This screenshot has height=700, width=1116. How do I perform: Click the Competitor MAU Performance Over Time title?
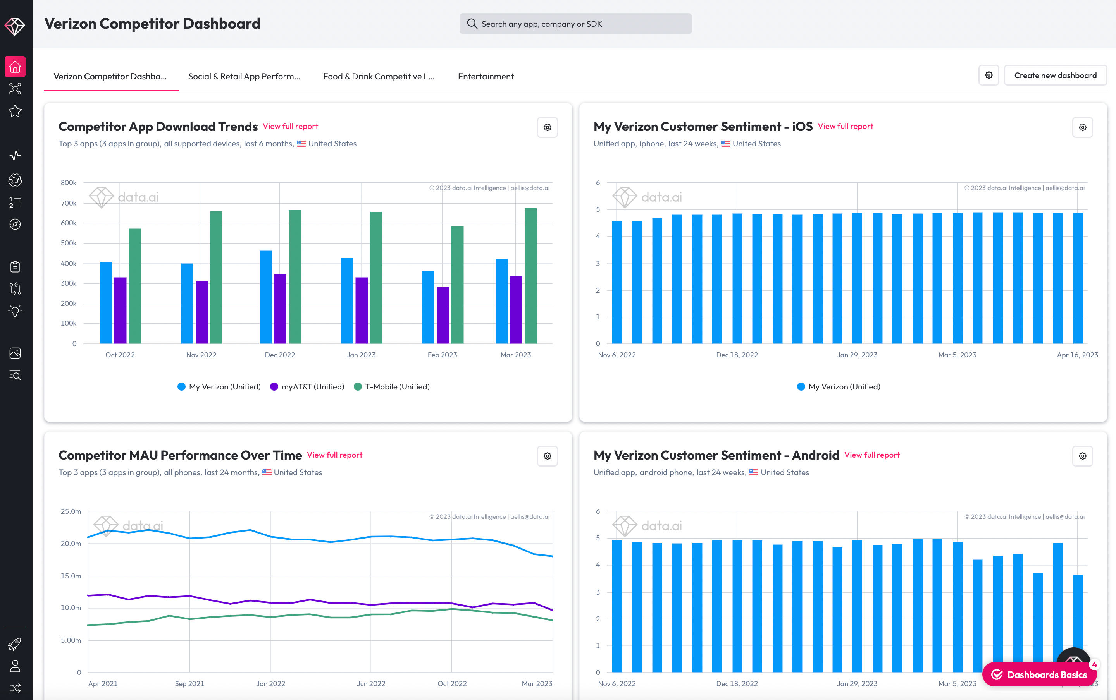180,455
